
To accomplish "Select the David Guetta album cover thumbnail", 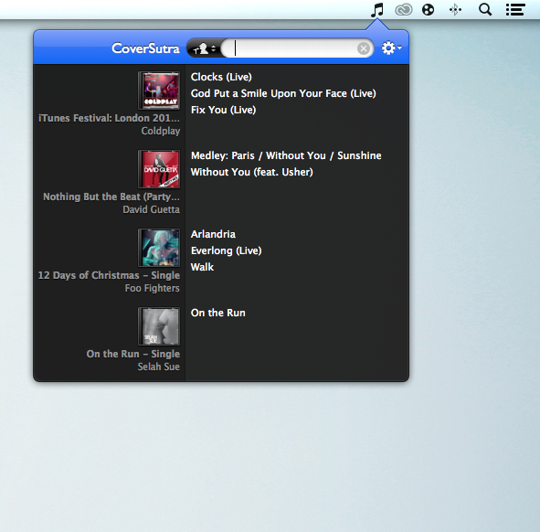I will click(x=159, y=169).
